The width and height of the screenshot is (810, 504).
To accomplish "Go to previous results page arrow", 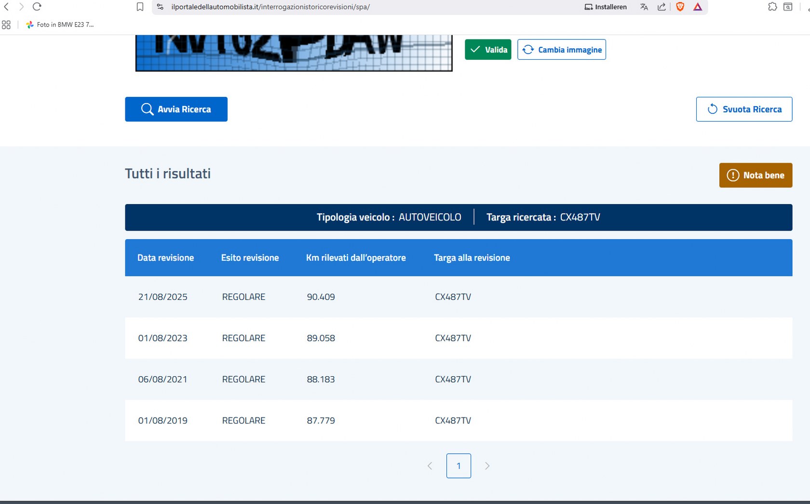I will tap(430, 466).
